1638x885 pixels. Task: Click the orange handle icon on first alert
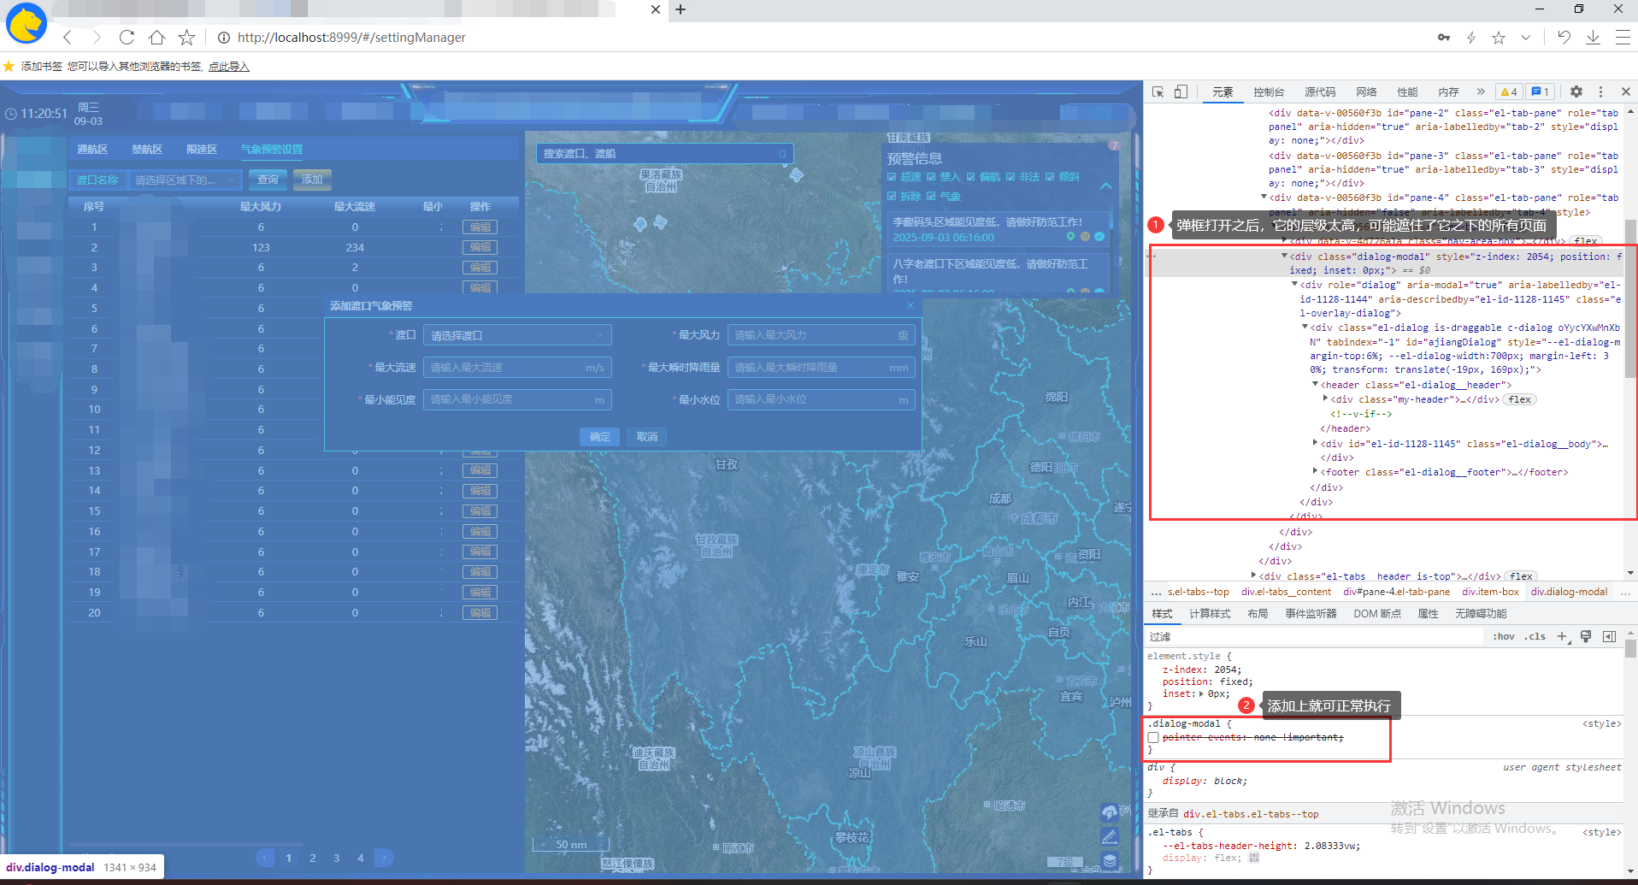tap(1085, 237)
